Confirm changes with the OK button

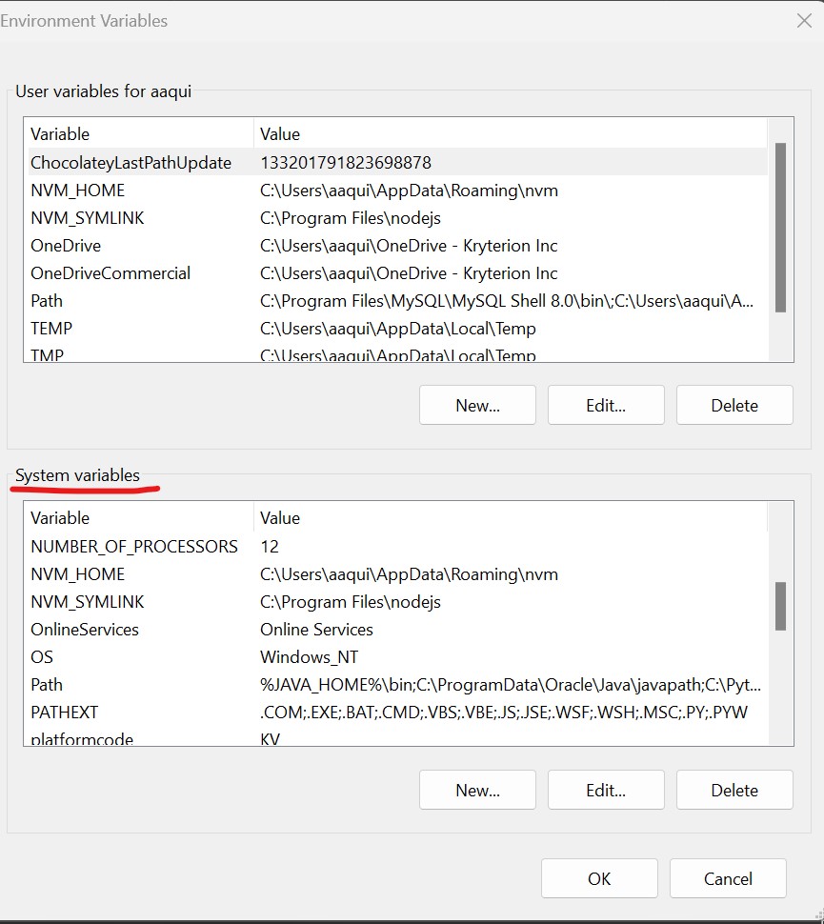[x=599, y=878]
